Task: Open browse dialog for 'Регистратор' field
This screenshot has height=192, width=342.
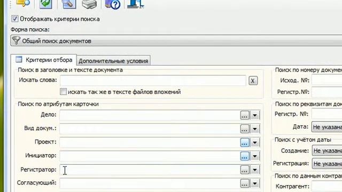Action: point(245,170)
